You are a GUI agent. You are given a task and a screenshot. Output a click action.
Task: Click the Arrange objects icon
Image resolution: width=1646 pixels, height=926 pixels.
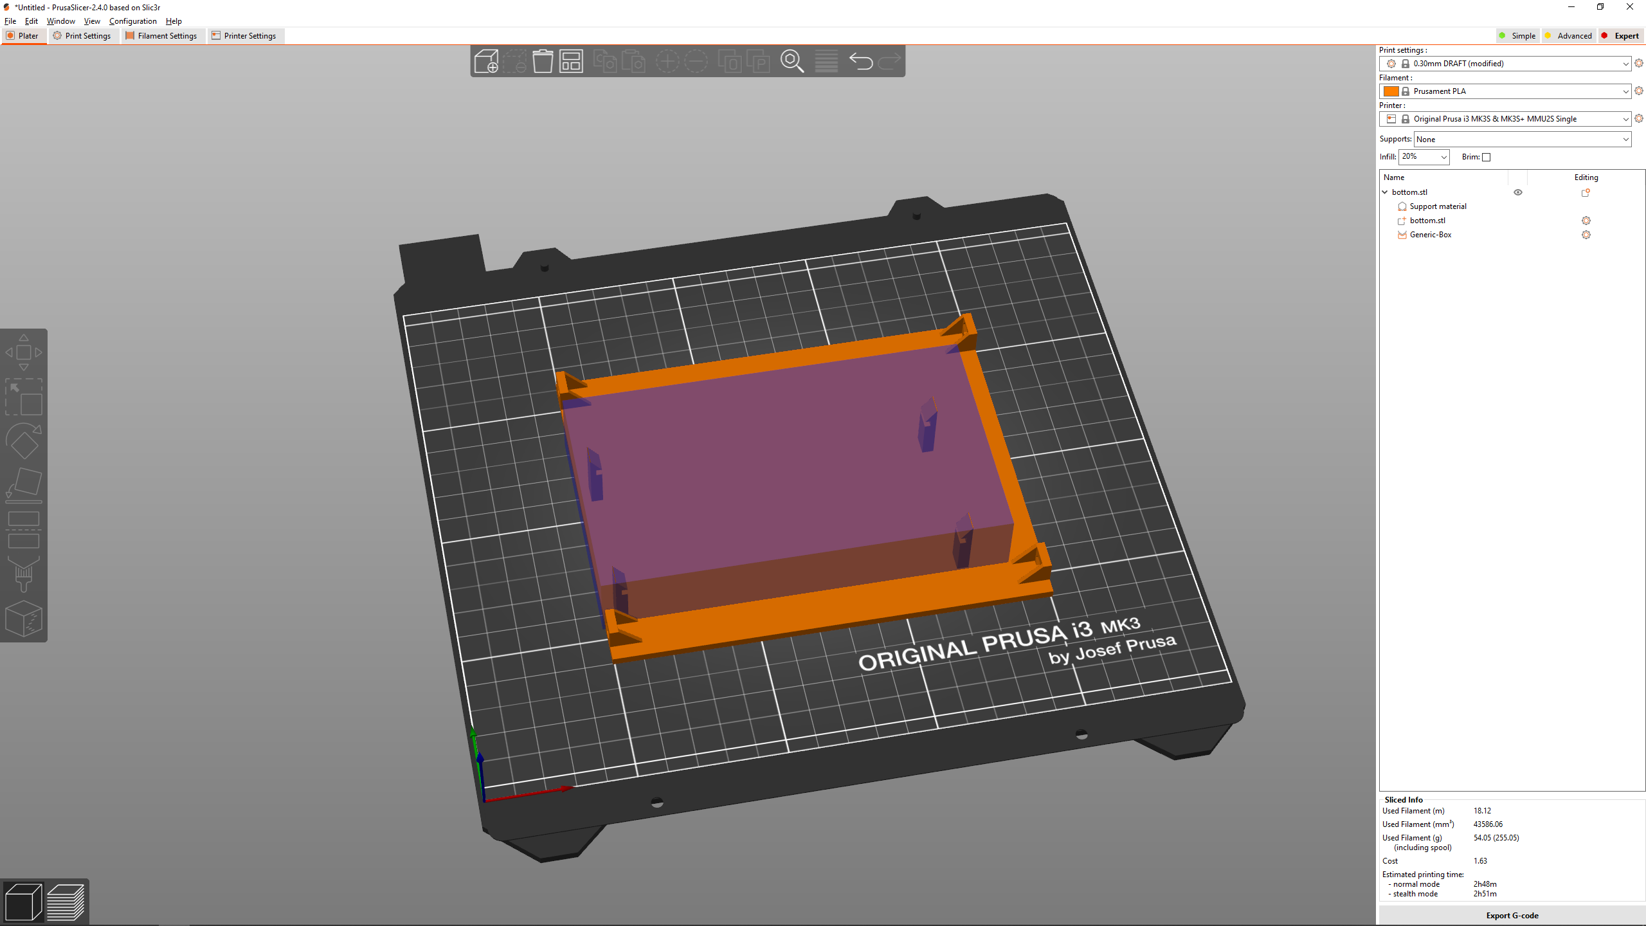571,62
